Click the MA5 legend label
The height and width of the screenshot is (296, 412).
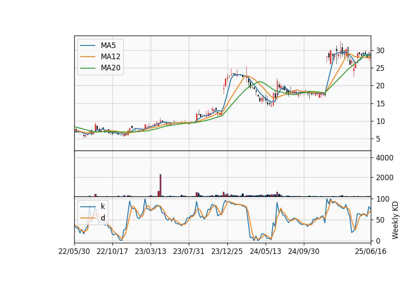click(x=108, y=45)
